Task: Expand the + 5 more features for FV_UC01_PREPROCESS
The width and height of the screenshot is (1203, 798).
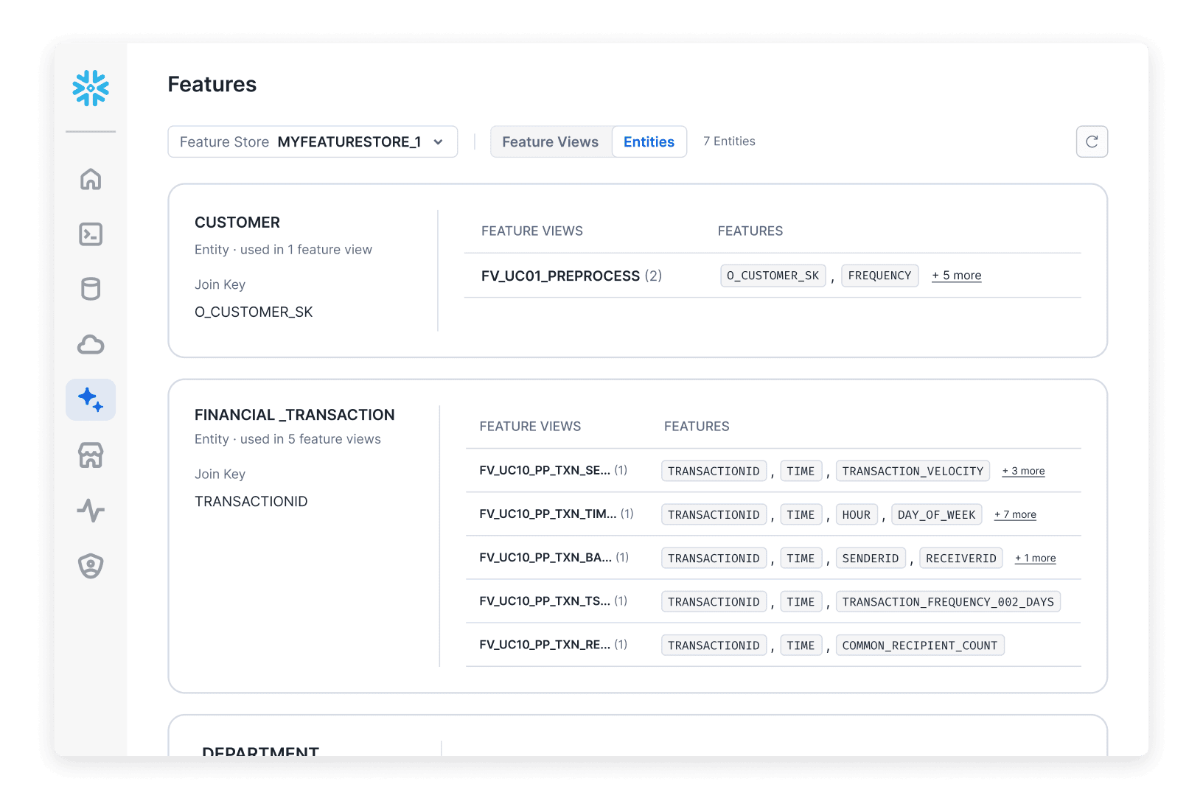Action: (x=956, y=275)
